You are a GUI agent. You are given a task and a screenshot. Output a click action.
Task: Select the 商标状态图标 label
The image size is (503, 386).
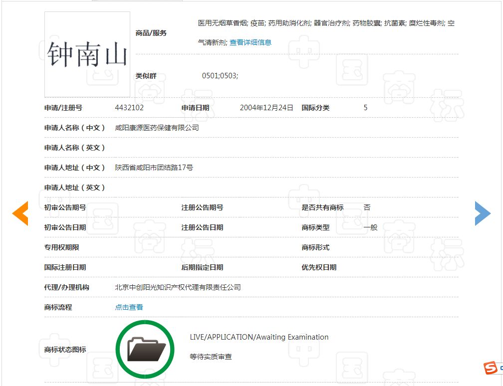coord(65,350)
